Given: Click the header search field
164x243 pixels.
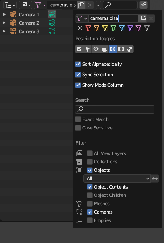Looking at the screenshot, I should pos(120,5).
